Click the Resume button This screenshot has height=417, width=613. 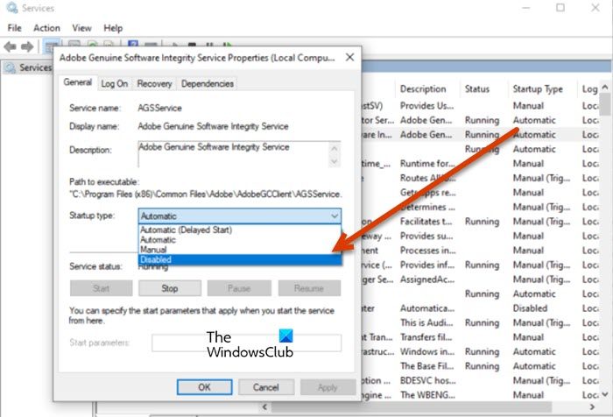click(309, 288)
